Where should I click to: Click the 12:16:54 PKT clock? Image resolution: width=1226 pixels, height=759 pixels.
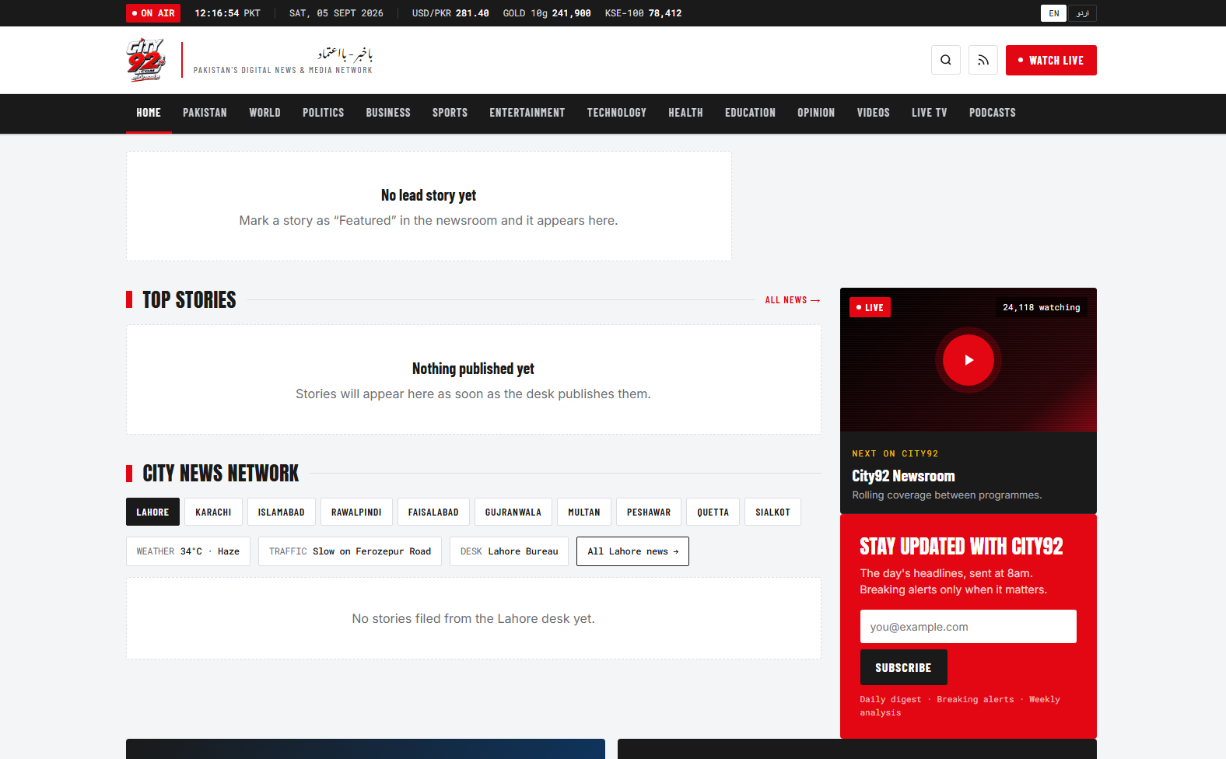pyautogui.click(x=227, y=13)
